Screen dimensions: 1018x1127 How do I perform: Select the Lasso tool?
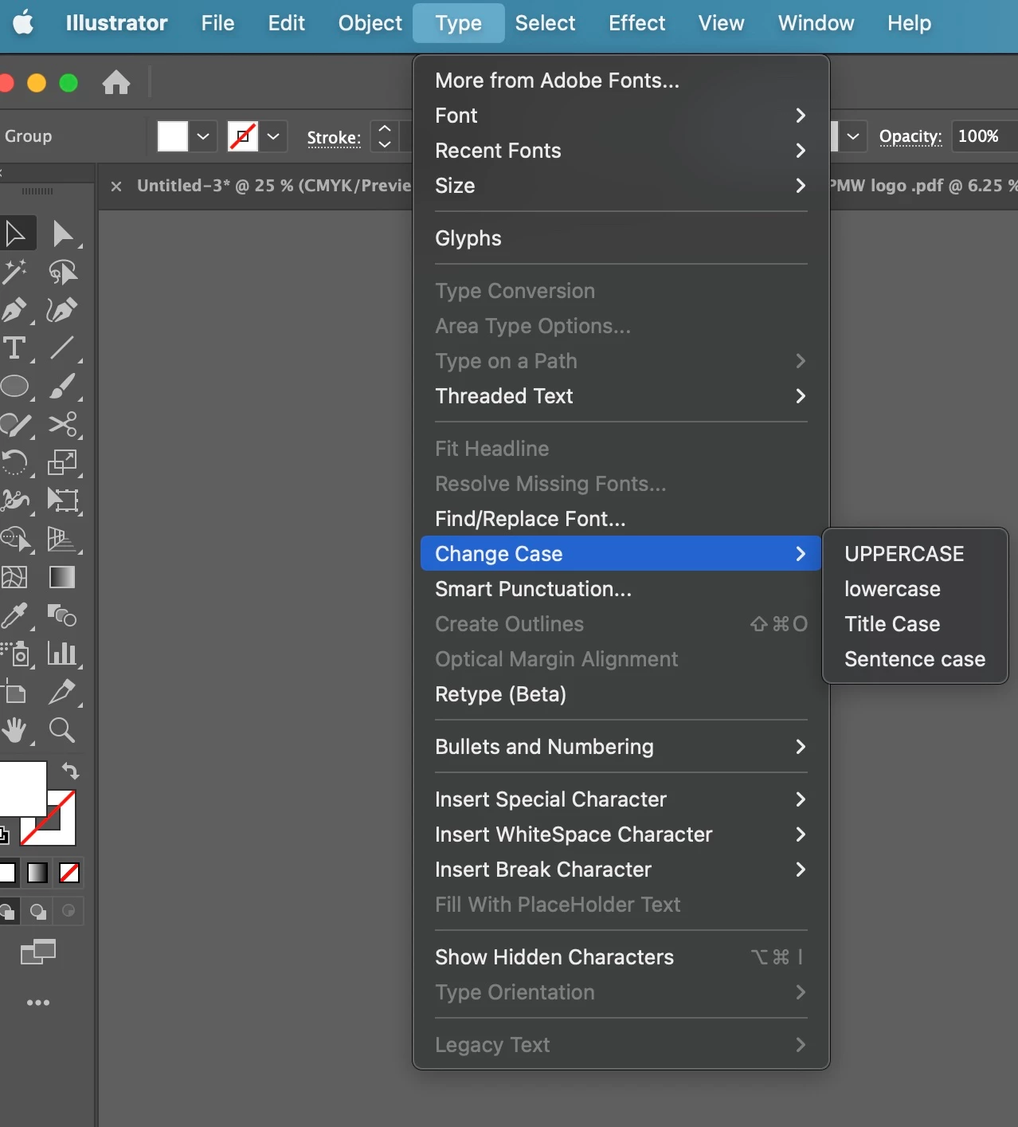[63, 272]
